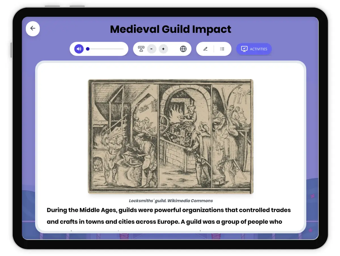
Task: Click the back arrow button
Action: click(33, 28)
